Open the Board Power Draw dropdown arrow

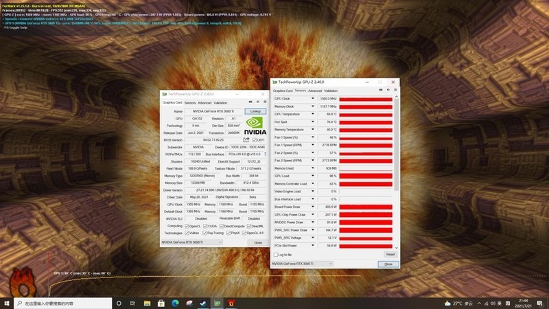click(x=313, y=207)
